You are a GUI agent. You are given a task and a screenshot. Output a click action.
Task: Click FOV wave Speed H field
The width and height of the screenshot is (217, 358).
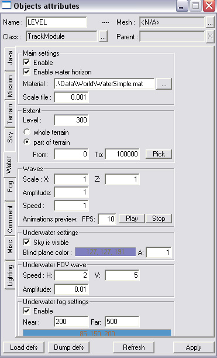coord(71,275)
